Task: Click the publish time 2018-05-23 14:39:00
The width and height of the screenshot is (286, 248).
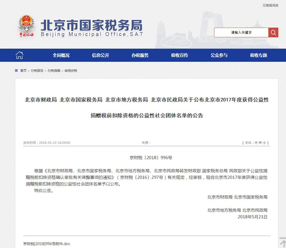Action: [54, 143]
